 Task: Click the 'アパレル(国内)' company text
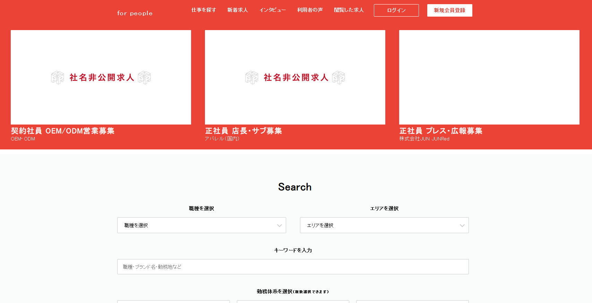pyautogui.click(x=222, y=139)
